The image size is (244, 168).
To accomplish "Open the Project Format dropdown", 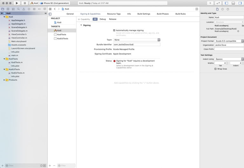I will pyautogui.click(x=229, y=41).
